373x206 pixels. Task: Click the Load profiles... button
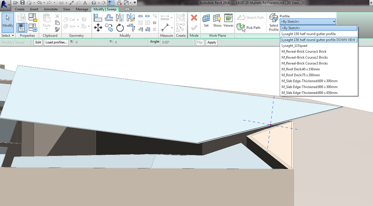[56, 42]
